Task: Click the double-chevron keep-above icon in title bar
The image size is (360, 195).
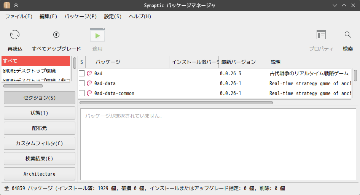Action: pyautogui.click(x=16, y=5)
